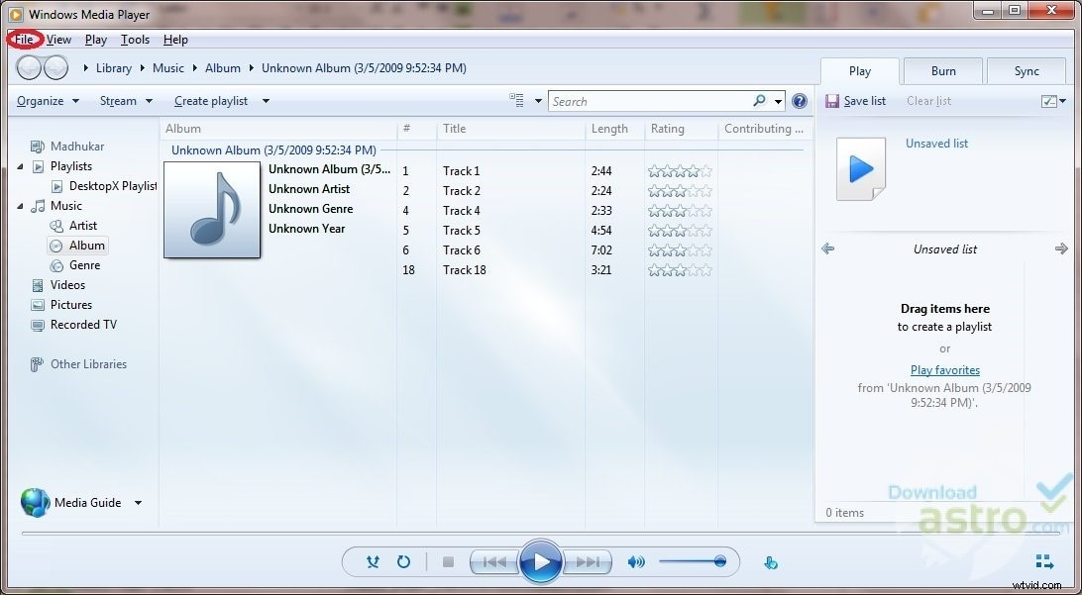Click Clear list in the Play pane
This screenshot has width=1082, height=595.
pyautogui.click(x=927, y=100)
